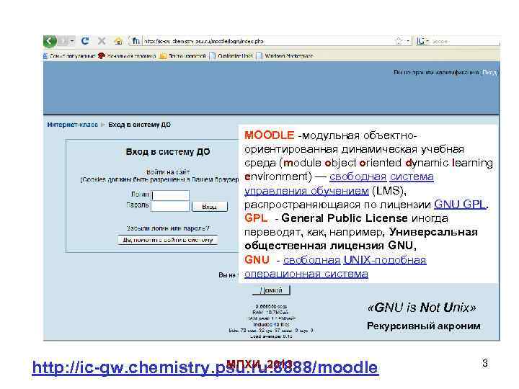
Task: Open the 'Лента новостей' bookmark folder
Action: point(183,56)
